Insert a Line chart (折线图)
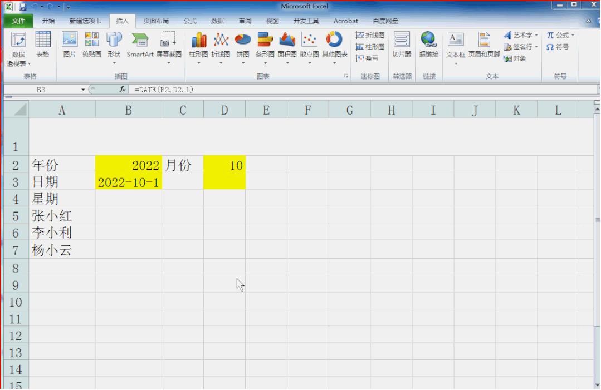This screenshot has height=390, width=601. pos(221,48)
